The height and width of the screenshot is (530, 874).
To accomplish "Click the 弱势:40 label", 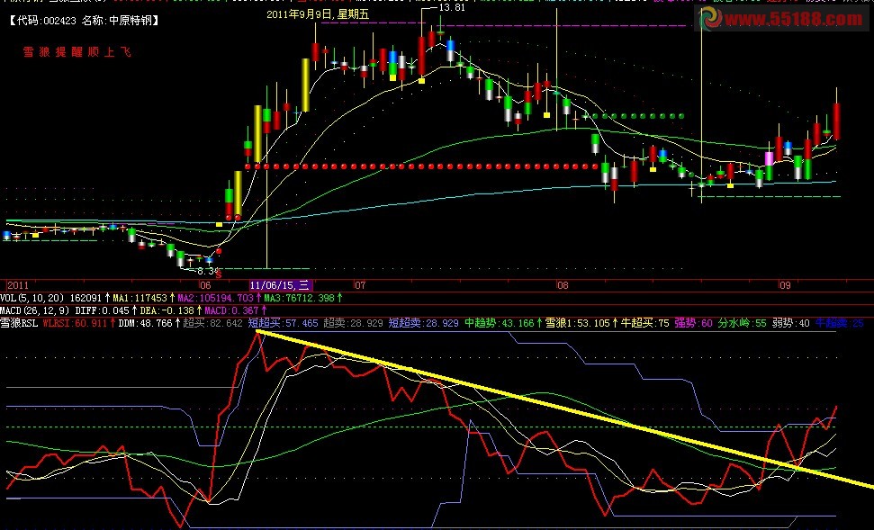I will pos(790,323).
